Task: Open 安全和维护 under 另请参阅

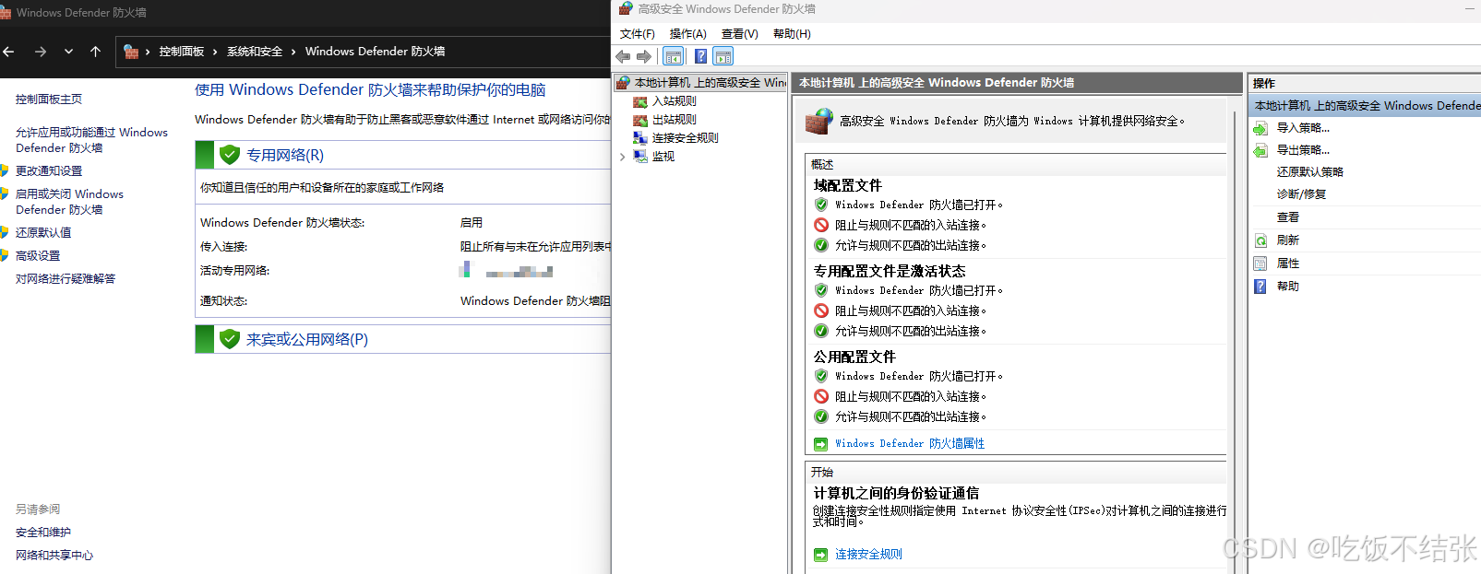Action: pos(43,533)
